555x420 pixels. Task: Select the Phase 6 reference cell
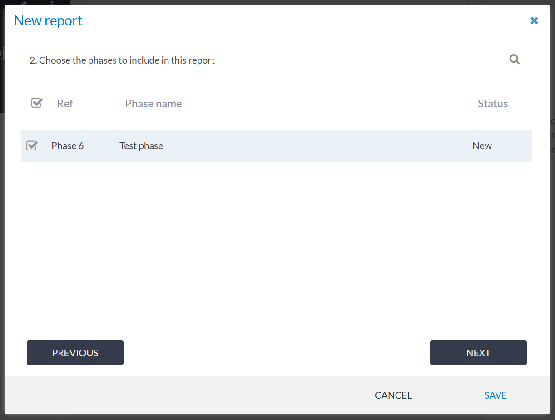click(x=68, y=146)
